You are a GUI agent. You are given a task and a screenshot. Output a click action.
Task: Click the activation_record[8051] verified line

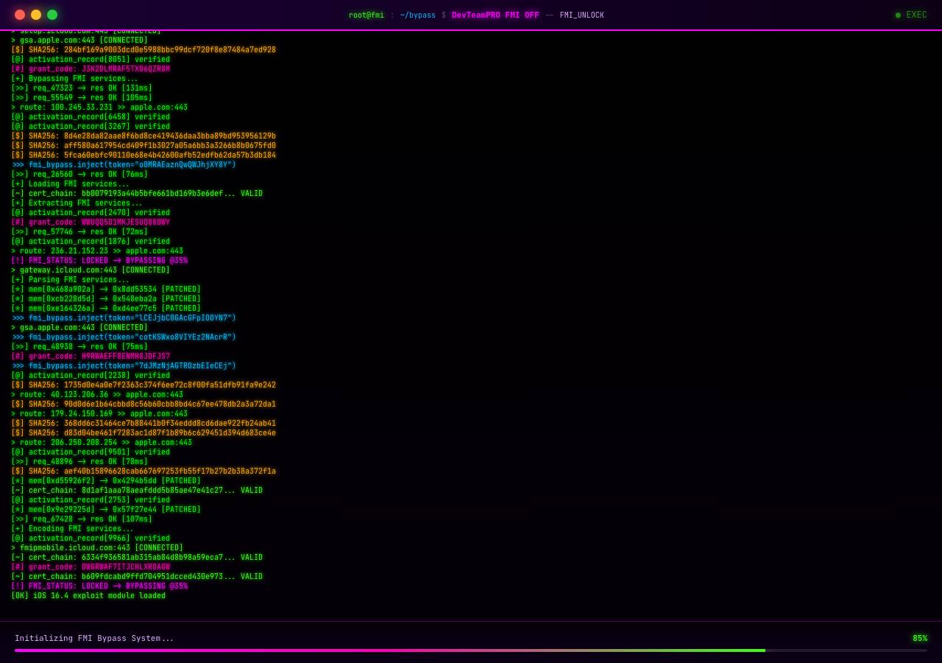pos(91,60)
